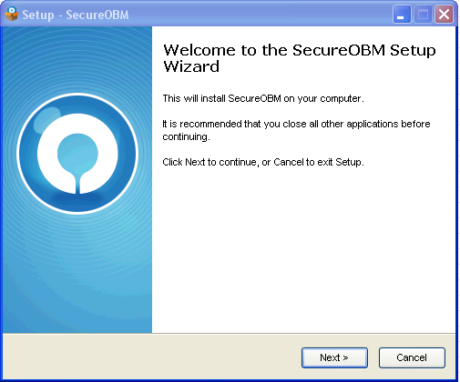Click the setup box icon in title bar
The height and width of the screenshot is (382, 460).
[12, 15]
